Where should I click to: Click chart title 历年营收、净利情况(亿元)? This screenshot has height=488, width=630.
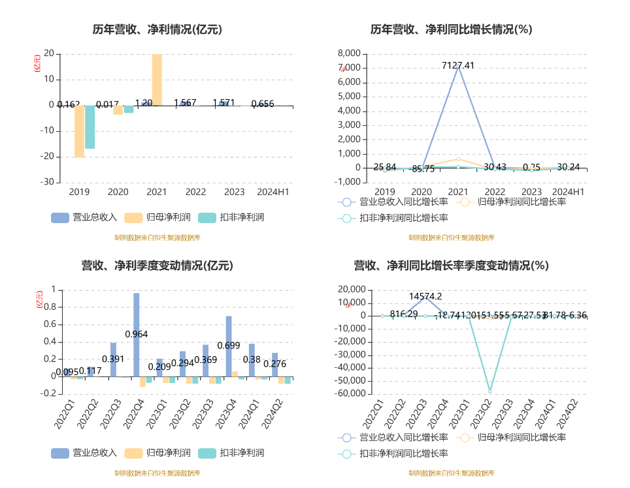157,29
